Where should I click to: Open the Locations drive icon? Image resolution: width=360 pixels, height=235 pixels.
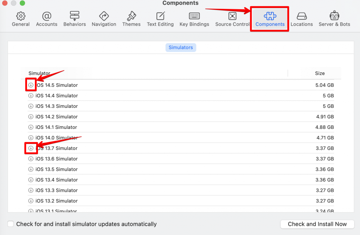[302, 16]
